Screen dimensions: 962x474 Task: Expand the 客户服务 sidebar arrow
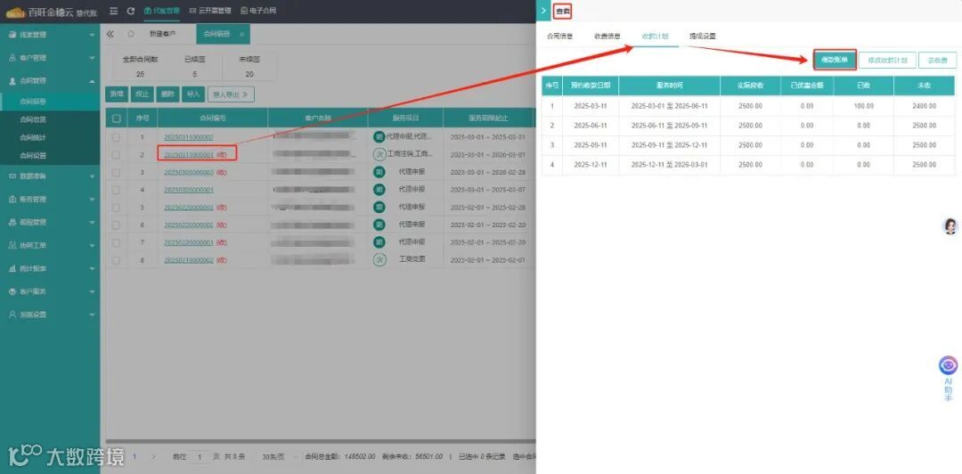[x=92, y=291]
